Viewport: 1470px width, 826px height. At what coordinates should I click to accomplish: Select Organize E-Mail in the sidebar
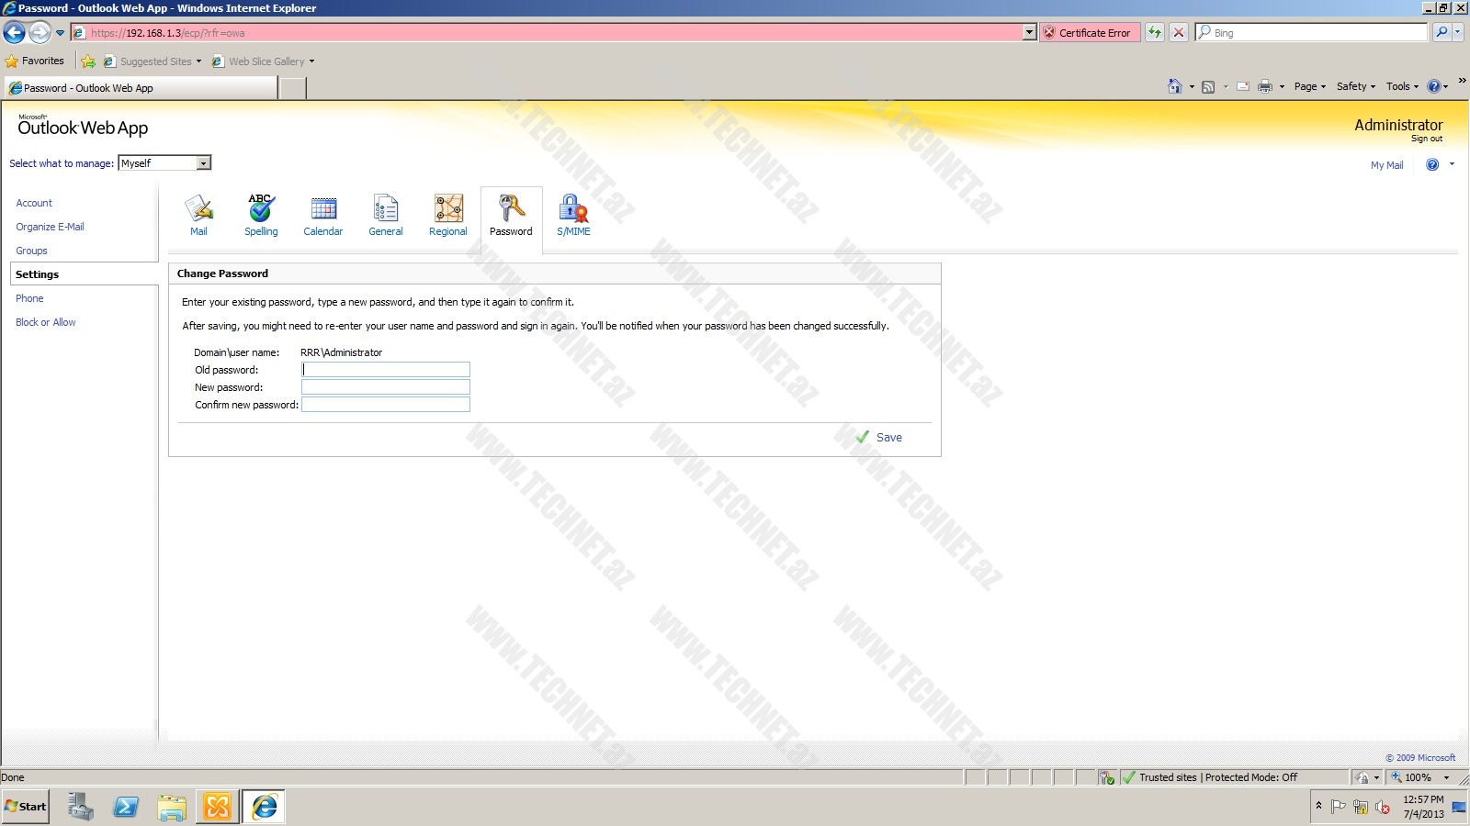point(50,227)
